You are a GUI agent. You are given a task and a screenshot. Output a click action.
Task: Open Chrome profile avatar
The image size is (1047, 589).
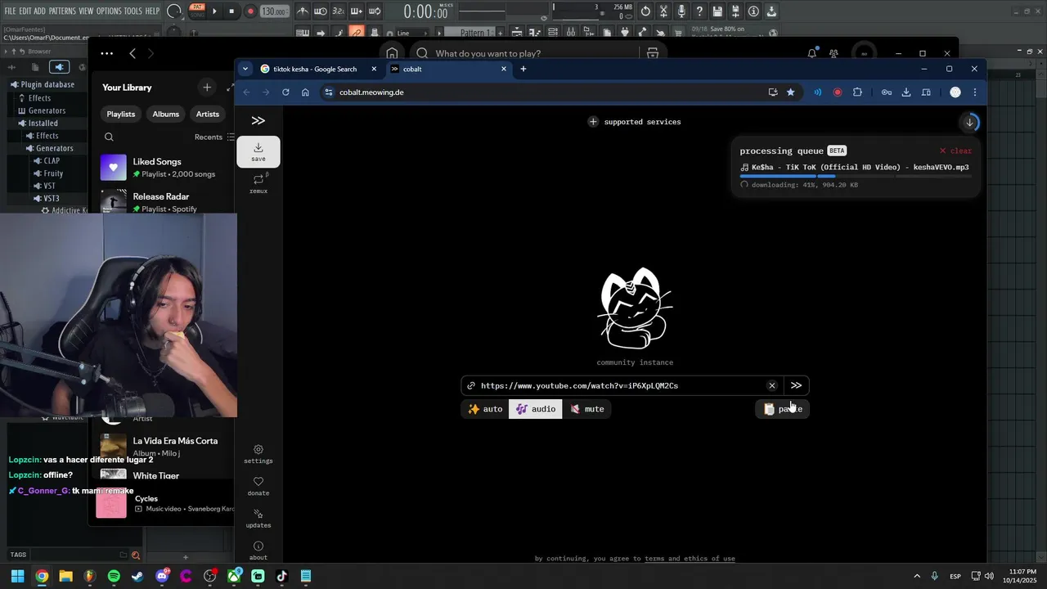(x=955, y=92)
